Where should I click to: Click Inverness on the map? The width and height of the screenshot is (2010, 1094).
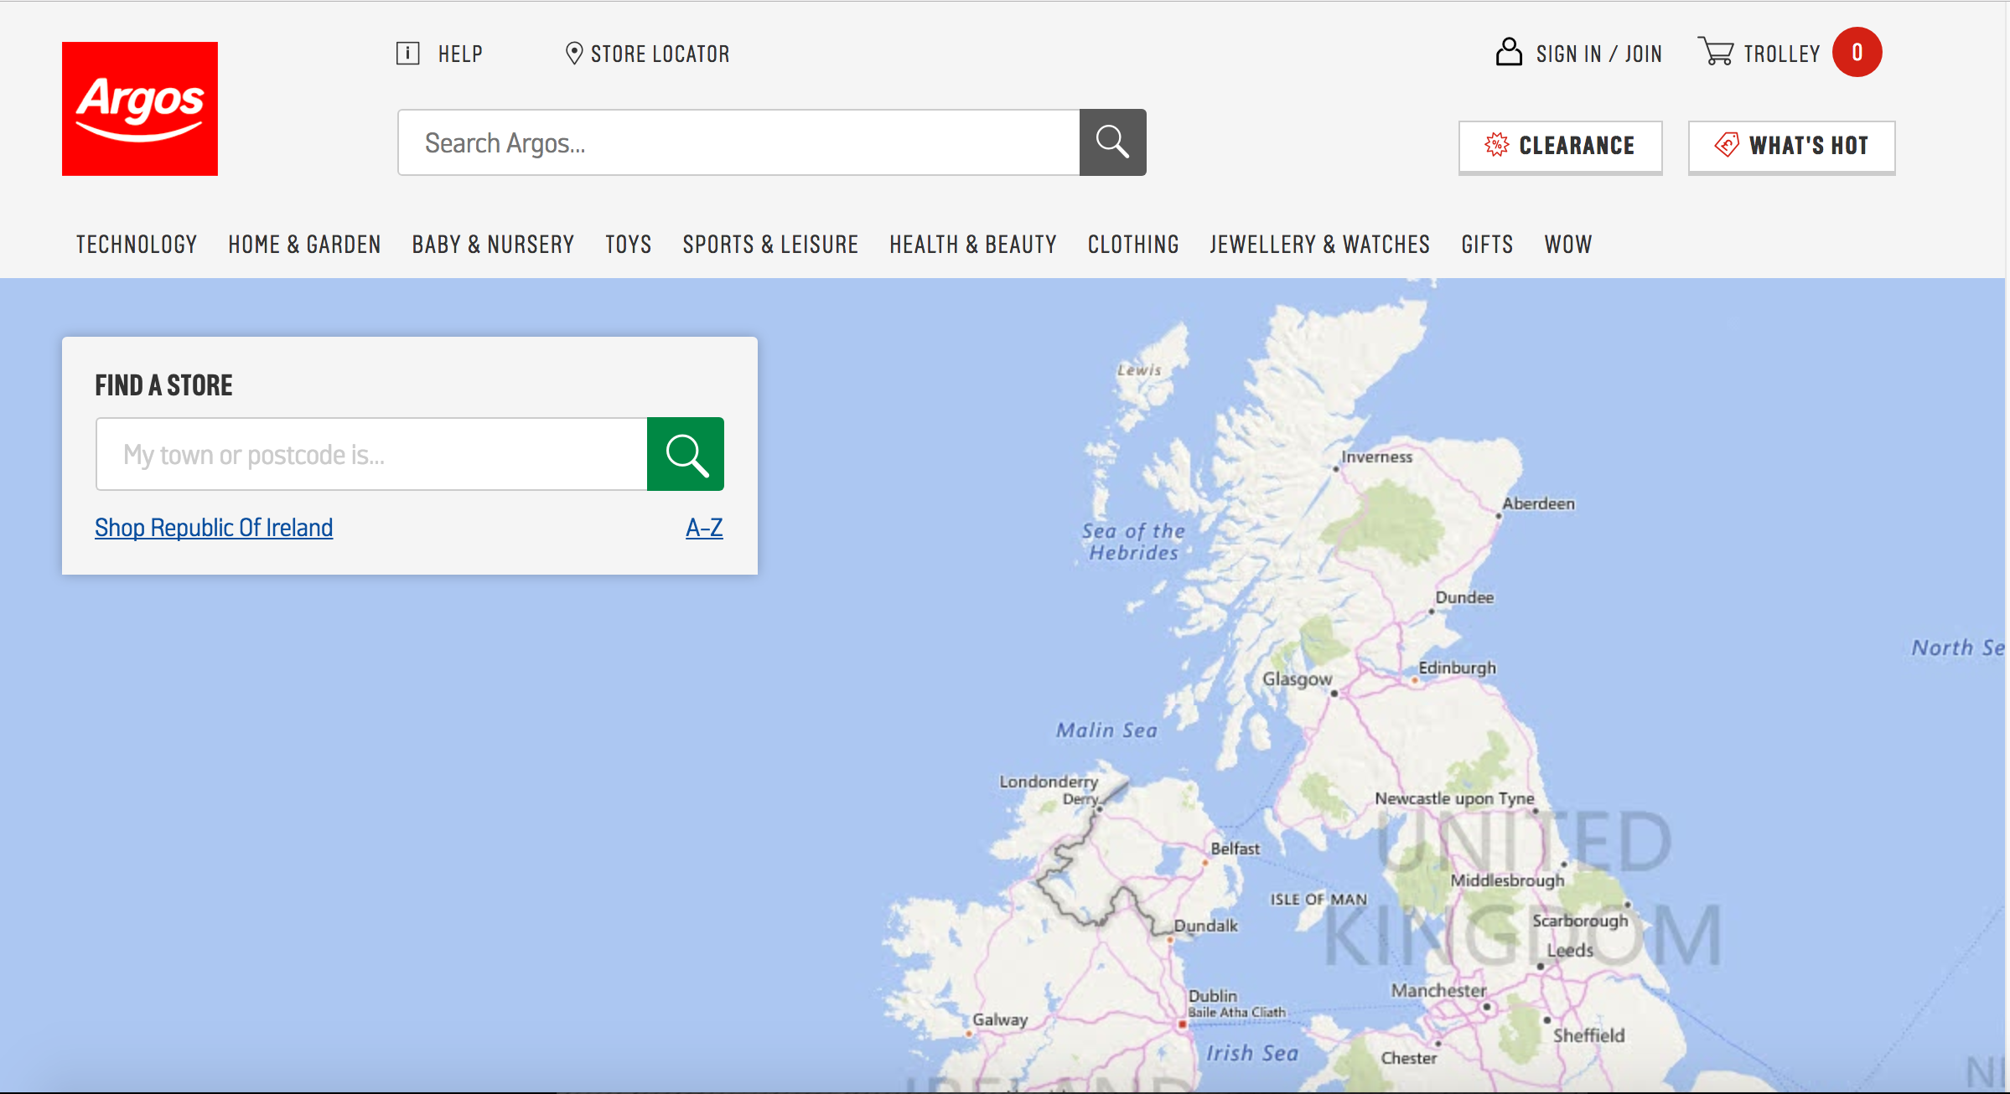click(1376, 457)
